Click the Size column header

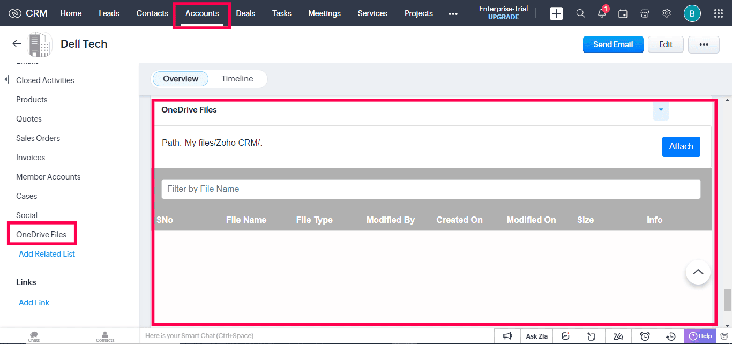(585, 220)
